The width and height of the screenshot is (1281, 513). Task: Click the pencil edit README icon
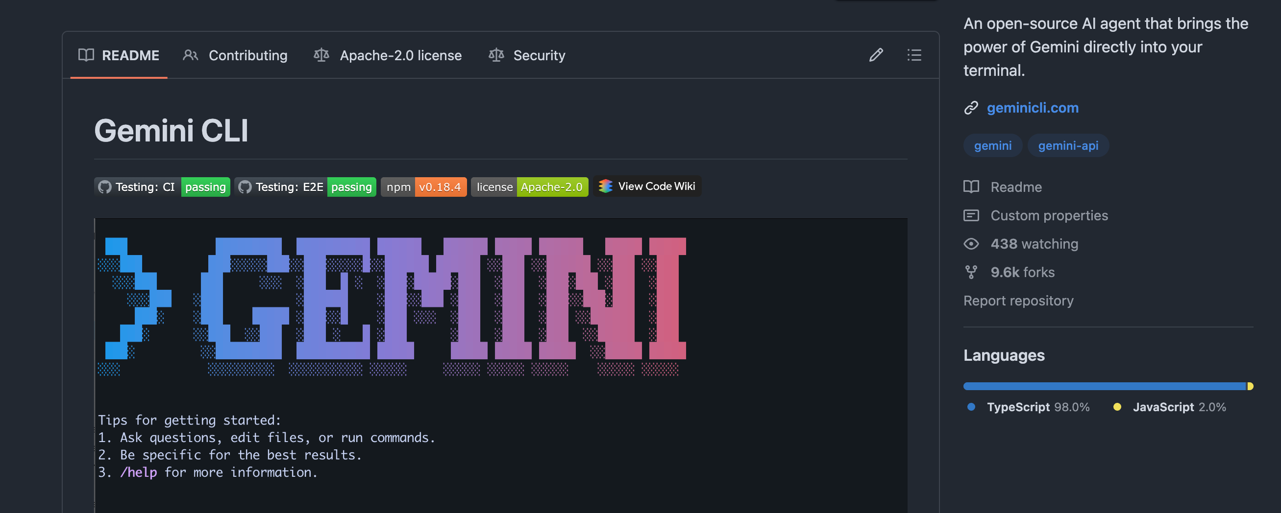click(x=876, y=55)
